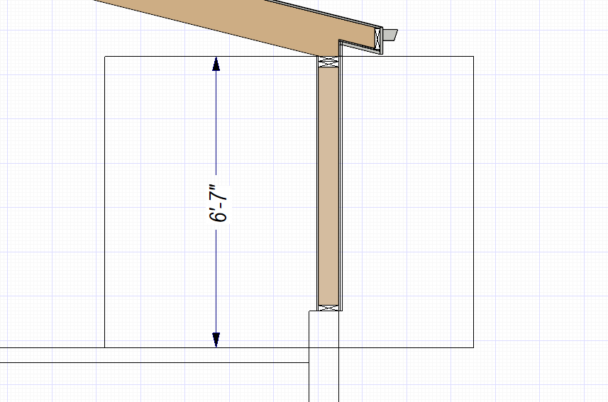Screen dimensions: 608x402
Task: Click the top-left corner of the large rectangle
Action: (x=105, y=56)
